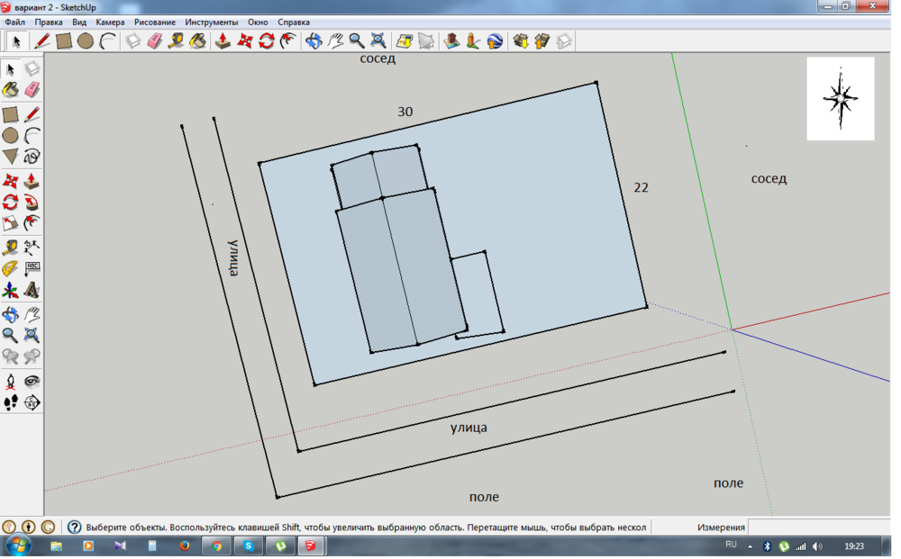Image resolution: width=901 pixels, height=559 pixels.
Task: Activate the Look Around eye tool
Action: point(32,381)
